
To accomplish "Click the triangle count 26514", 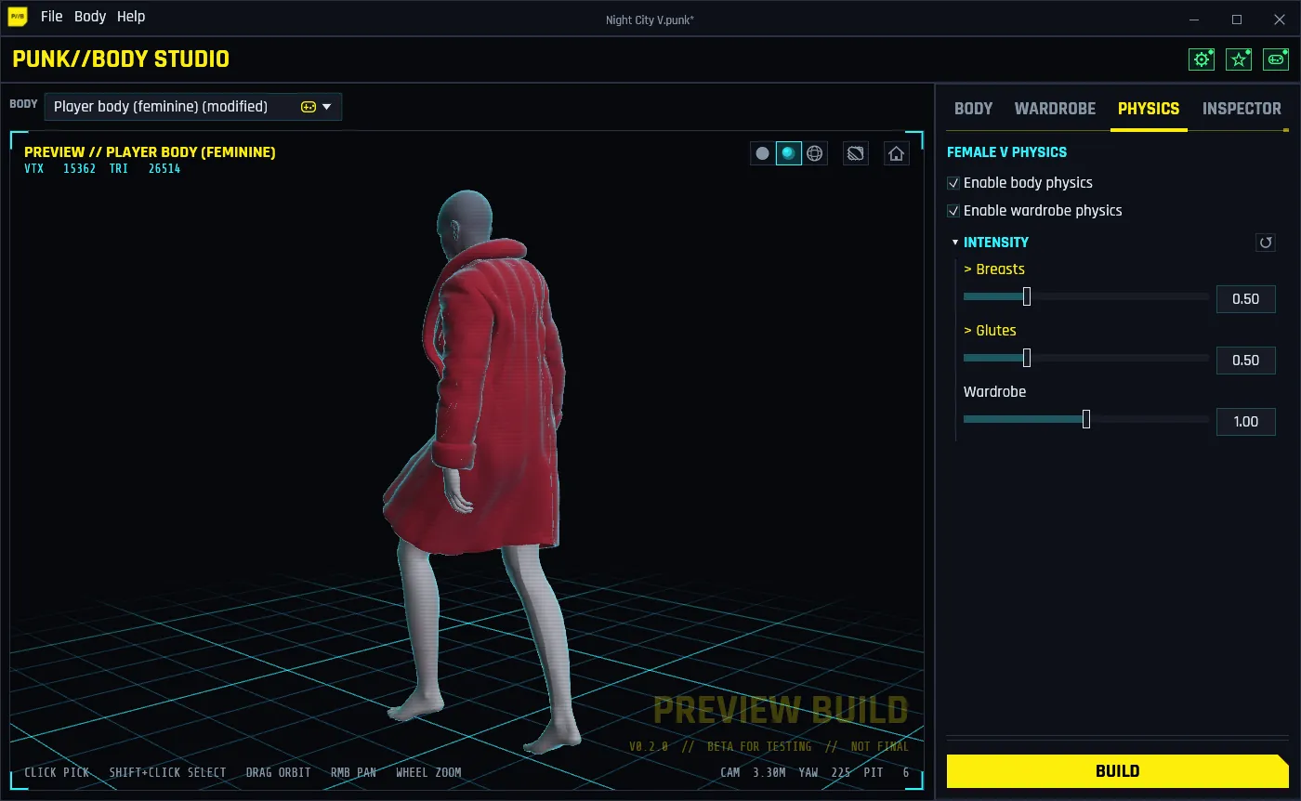I will (x=164, y=169).
